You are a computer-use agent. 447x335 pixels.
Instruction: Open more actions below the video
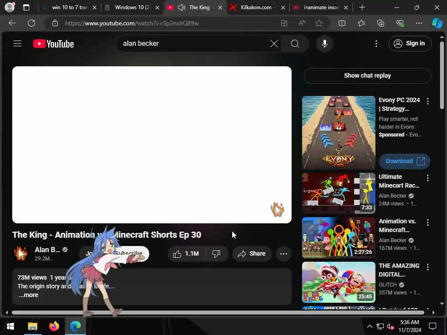click(284, 253)
